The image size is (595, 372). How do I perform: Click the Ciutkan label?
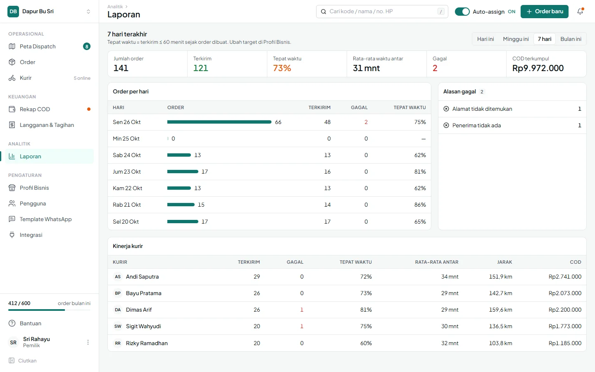(x=27, y=360)
